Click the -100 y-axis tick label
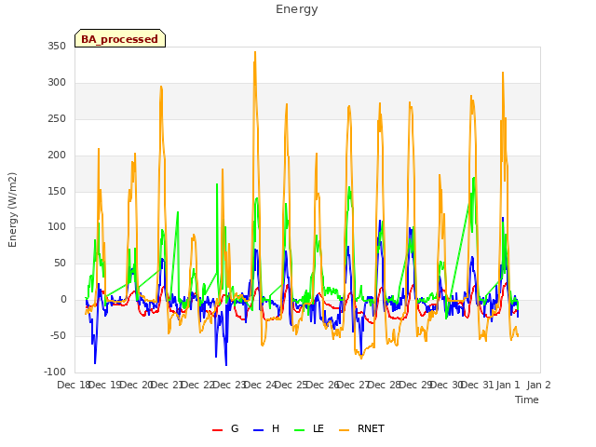 (55, 372)
